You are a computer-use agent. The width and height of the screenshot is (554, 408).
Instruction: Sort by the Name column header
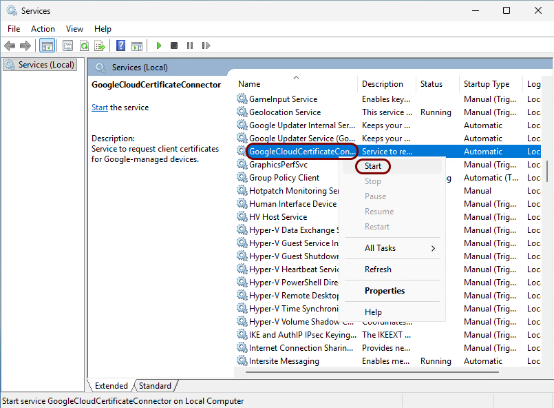pyautogui.click(x=296, y=84)
